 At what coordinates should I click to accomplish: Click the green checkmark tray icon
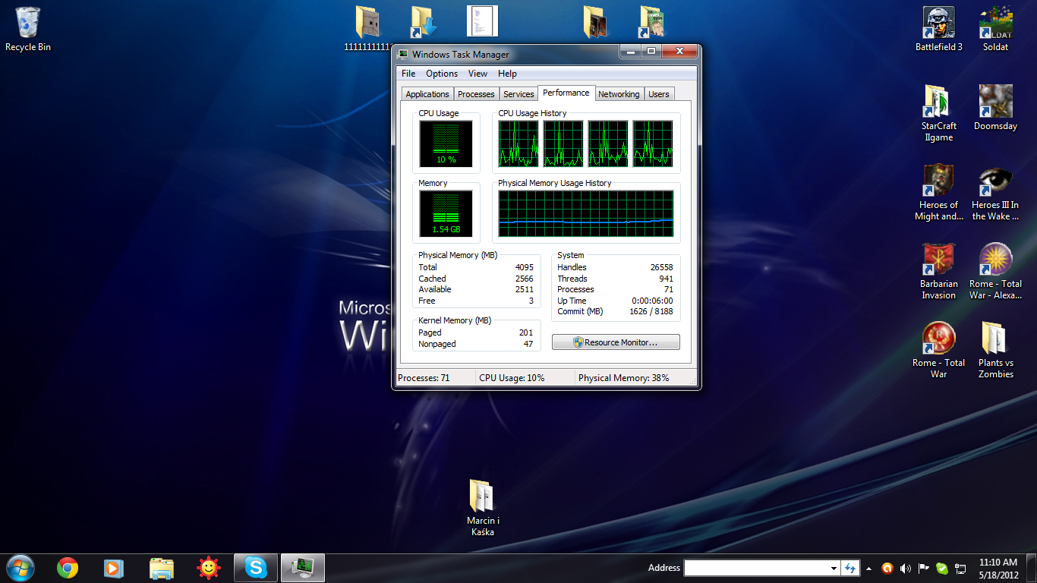click(941, 568)
